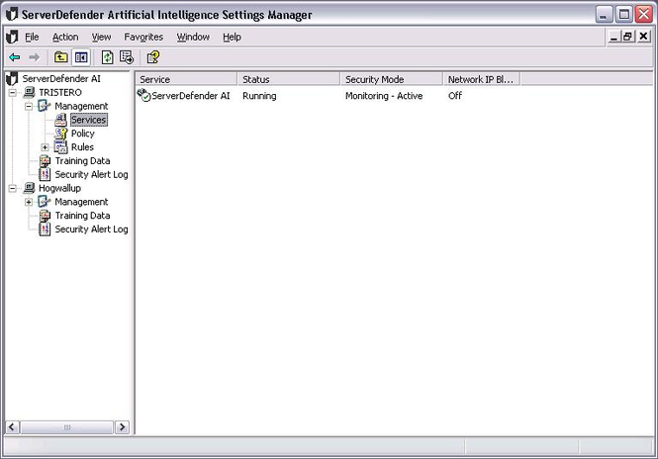The width and height of the screenshot is (658, 459).
Task: Click the Policy key icon
Action: 60,134
